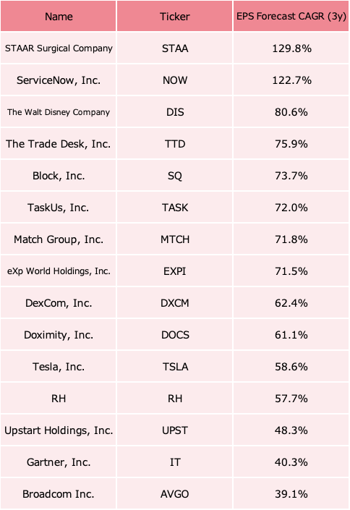Click the 39.1% value for Broadcom
The image size is (350, 510).
tap(291, 494)
